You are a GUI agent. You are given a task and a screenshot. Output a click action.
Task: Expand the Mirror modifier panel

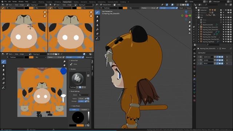tap(198, 63)
